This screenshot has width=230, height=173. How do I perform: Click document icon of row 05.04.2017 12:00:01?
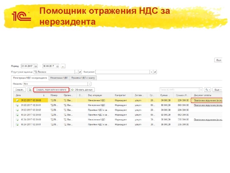(17, 124)
